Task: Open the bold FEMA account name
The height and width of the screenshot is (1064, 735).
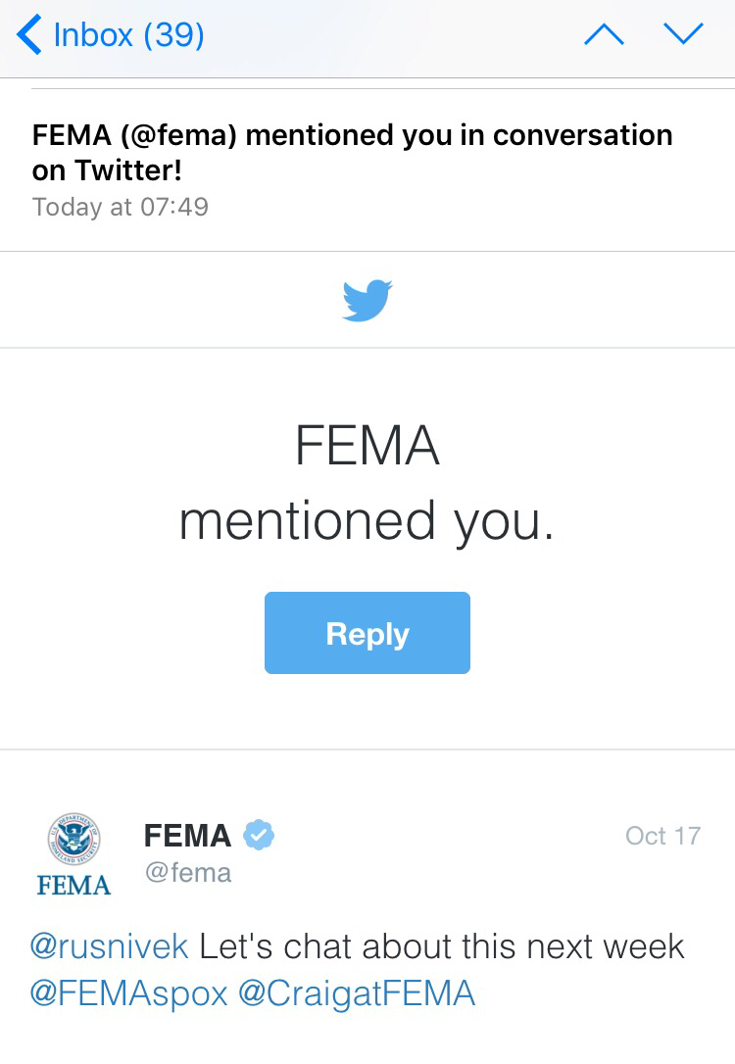Action: (x=187, y=836)
